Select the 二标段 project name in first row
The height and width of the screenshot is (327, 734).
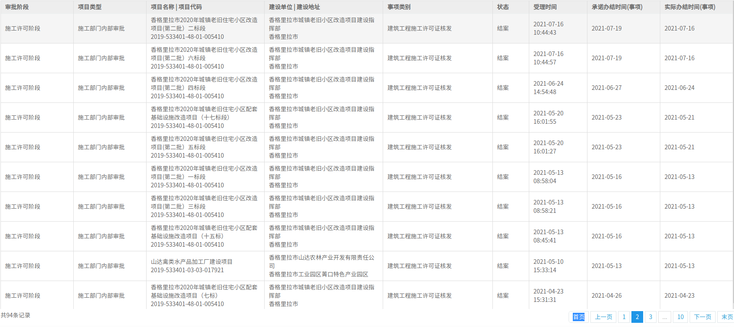pos(204,24)
